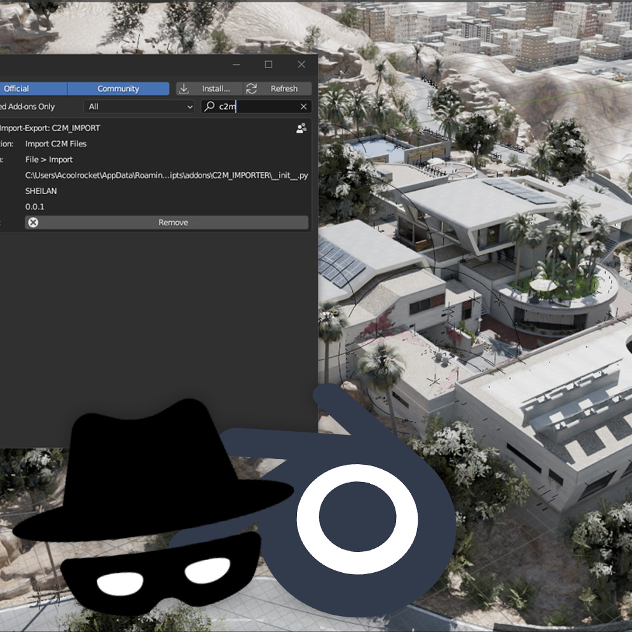
Task: Click the 'File > Import' location text
Action: 49,160
